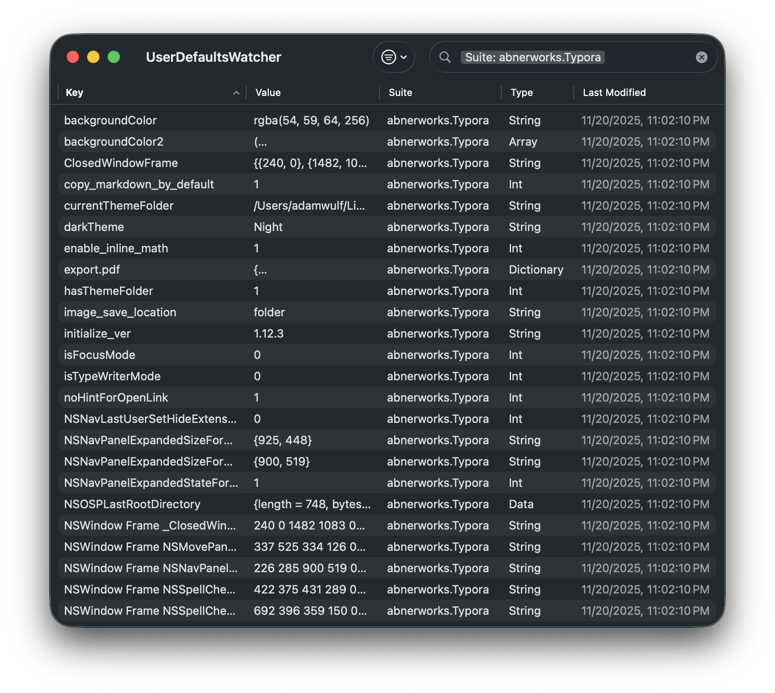This screenshot has width=775, height=693.
Task: Click the Suite column header
Action: pyautogui.click(x=400, y=92)
